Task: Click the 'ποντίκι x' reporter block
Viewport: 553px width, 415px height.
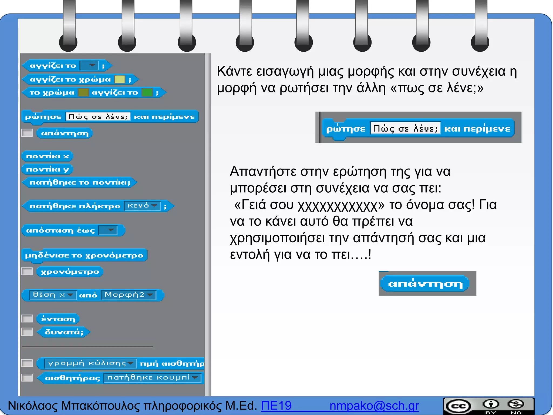Action: (x=47, y=156)
